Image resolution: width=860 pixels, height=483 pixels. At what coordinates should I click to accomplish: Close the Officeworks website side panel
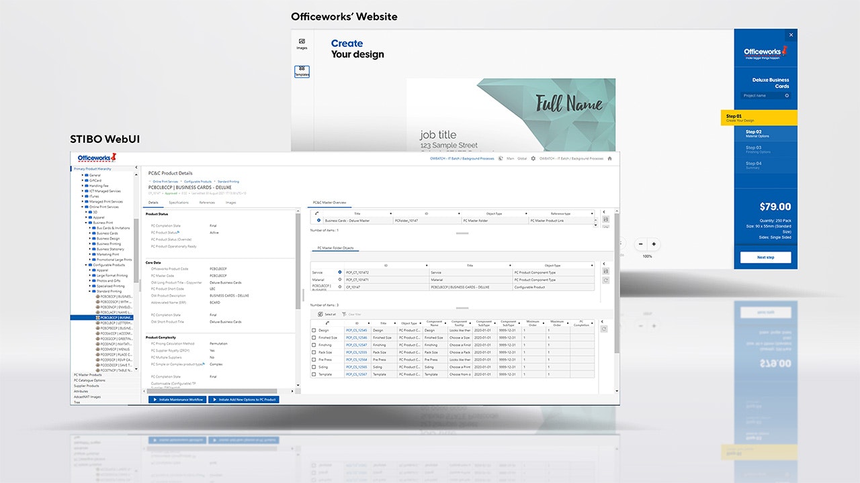click(791, 35)
